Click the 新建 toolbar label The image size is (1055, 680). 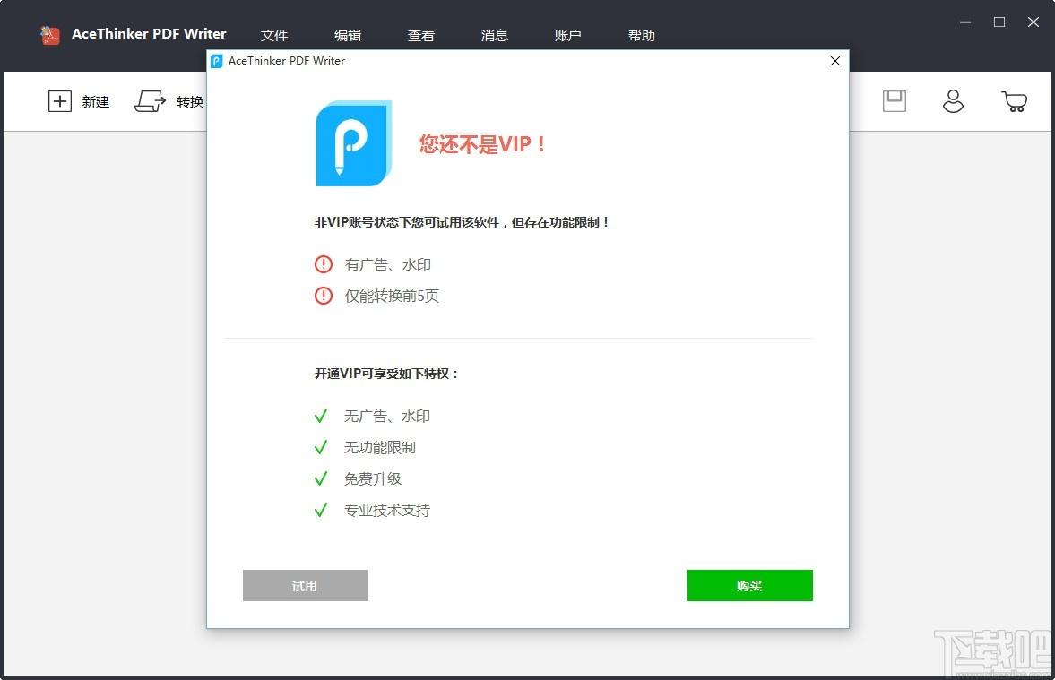96,101
